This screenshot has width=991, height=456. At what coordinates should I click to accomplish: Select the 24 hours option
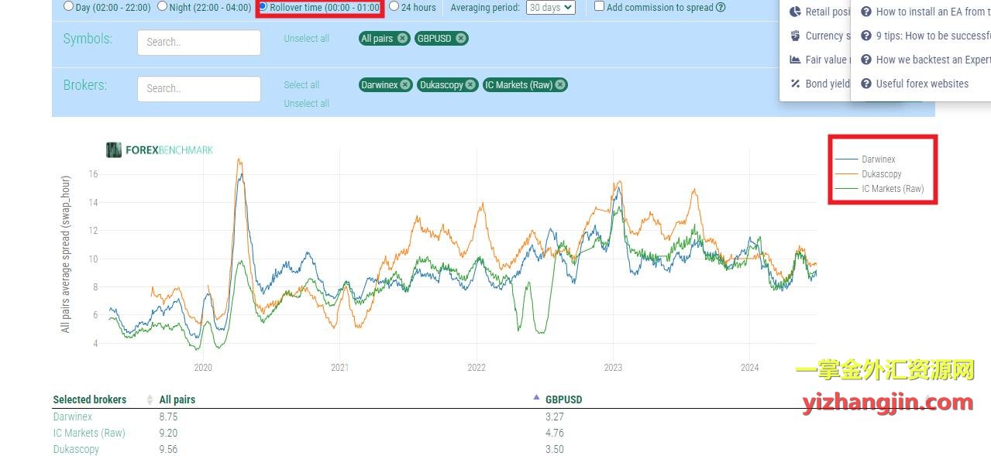[394, 6]
